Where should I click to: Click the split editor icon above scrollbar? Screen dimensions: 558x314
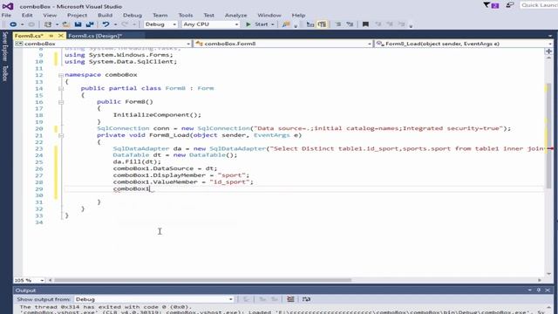(x=548, y=51)
